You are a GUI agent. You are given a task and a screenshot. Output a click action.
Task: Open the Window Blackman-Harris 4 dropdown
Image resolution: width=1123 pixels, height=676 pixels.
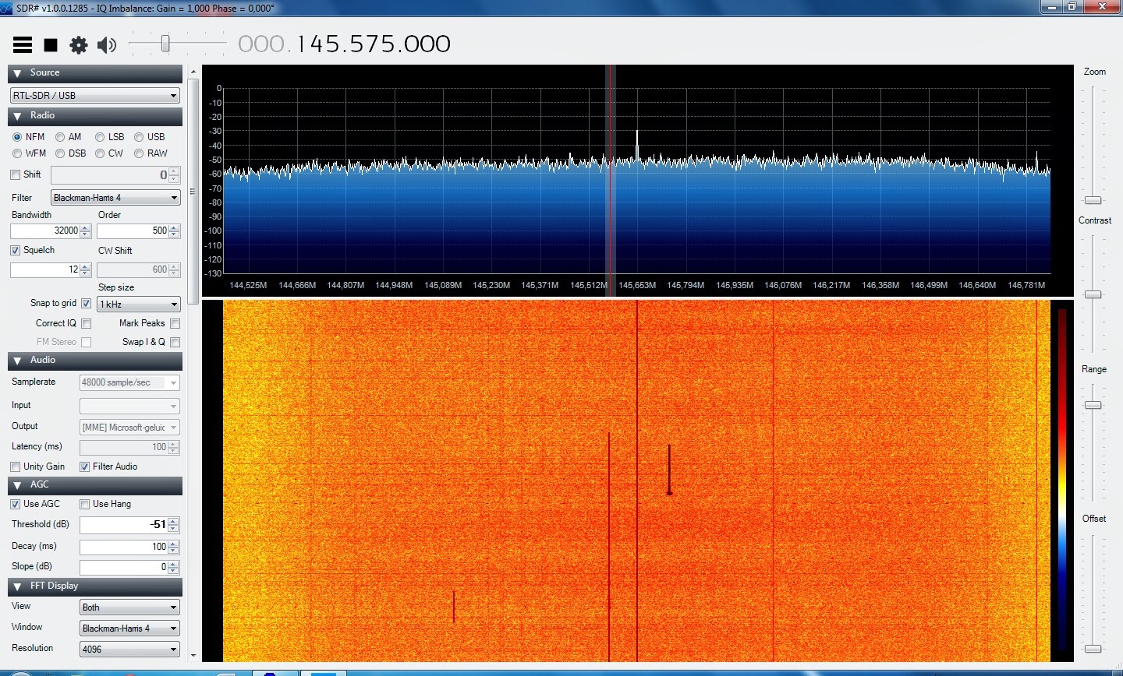pos(129,628)
